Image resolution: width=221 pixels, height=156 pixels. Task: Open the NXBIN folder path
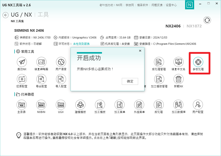click(x=41, y=105)
